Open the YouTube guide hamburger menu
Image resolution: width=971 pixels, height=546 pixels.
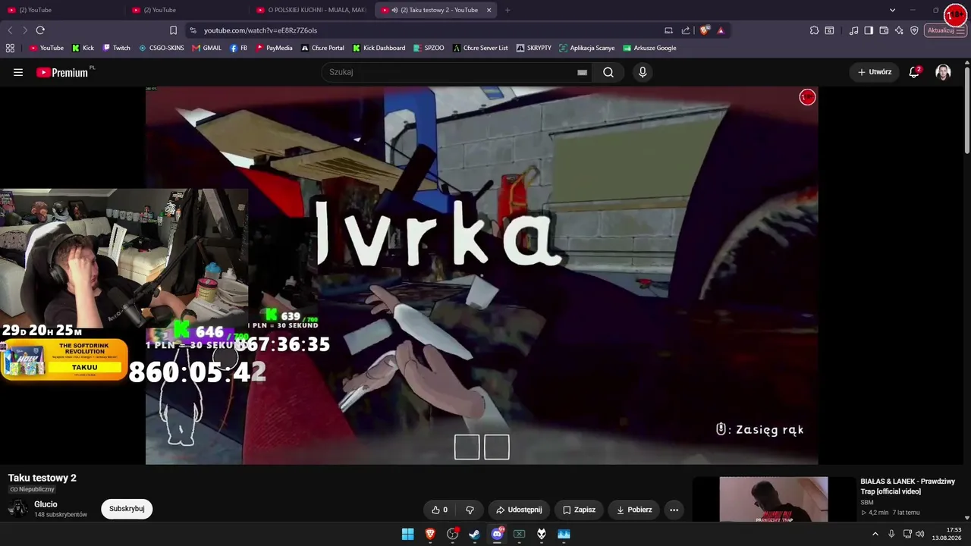(18, 72)
